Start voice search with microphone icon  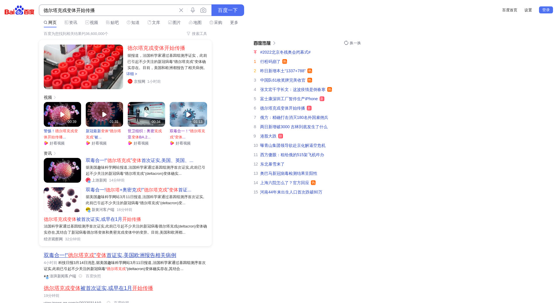193,10
